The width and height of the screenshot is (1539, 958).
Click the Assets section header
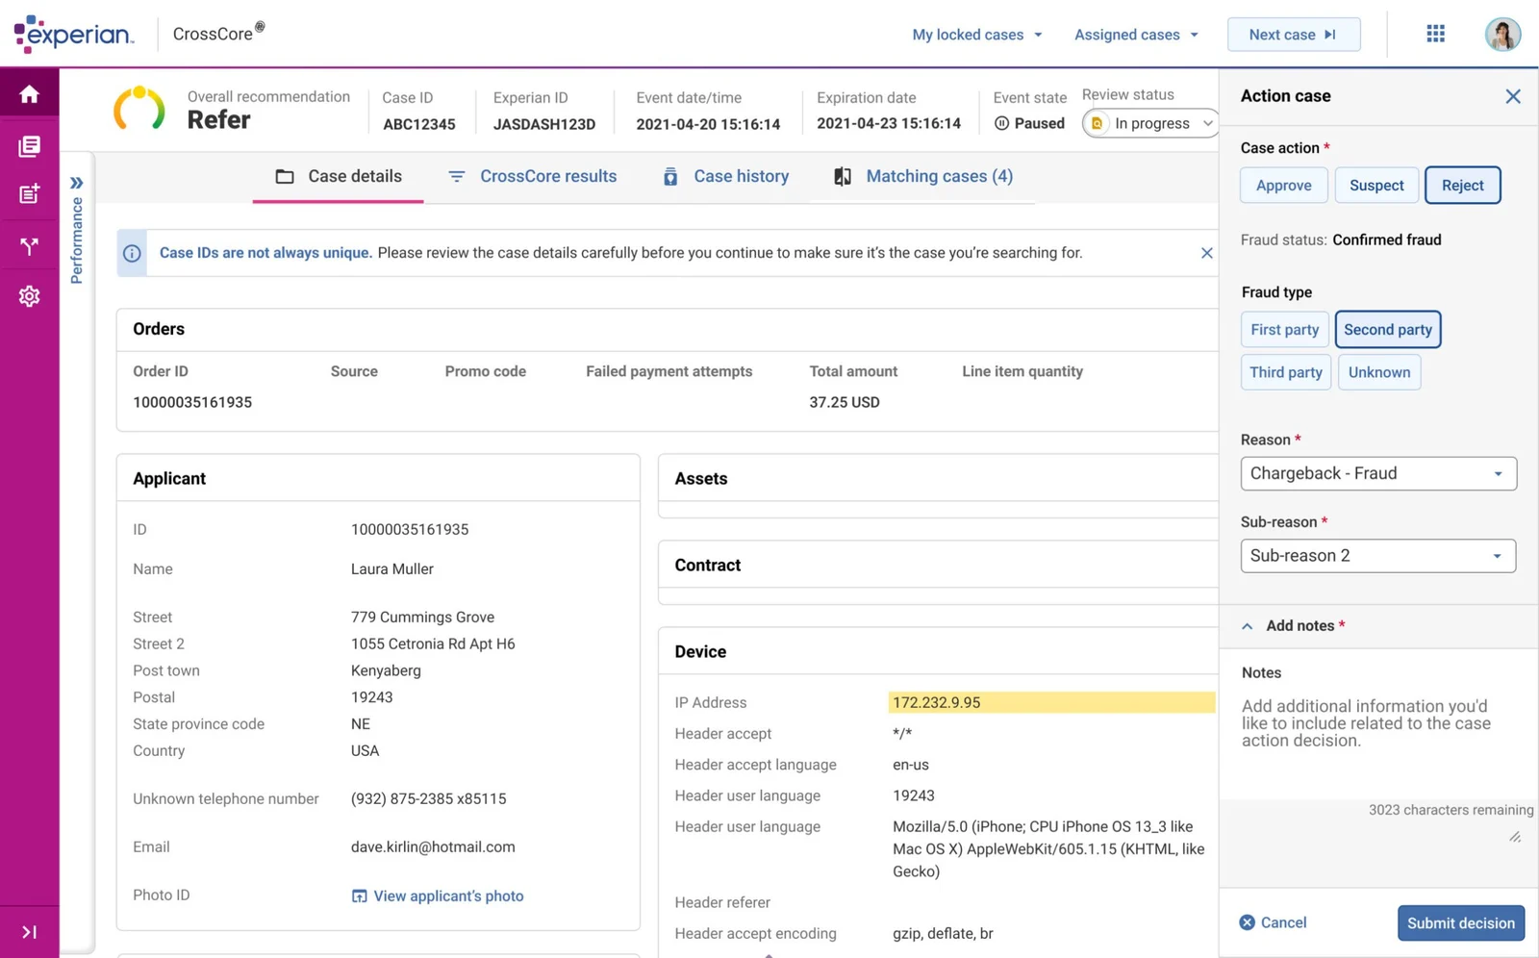[700, 478]
